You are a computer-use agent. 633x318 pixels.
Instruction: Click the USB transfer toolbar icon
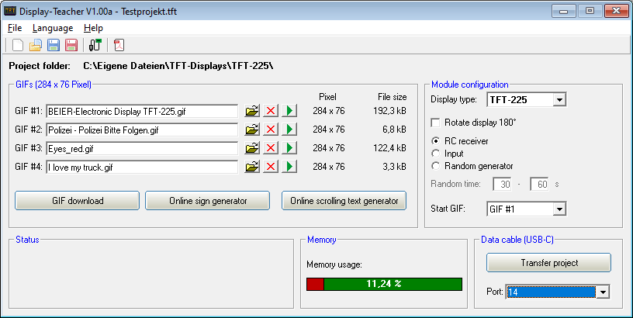95,45
